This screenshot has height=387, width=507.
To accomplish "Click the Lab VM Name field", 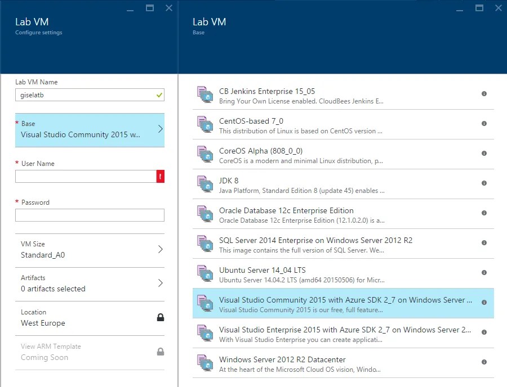I will (90, 95).
